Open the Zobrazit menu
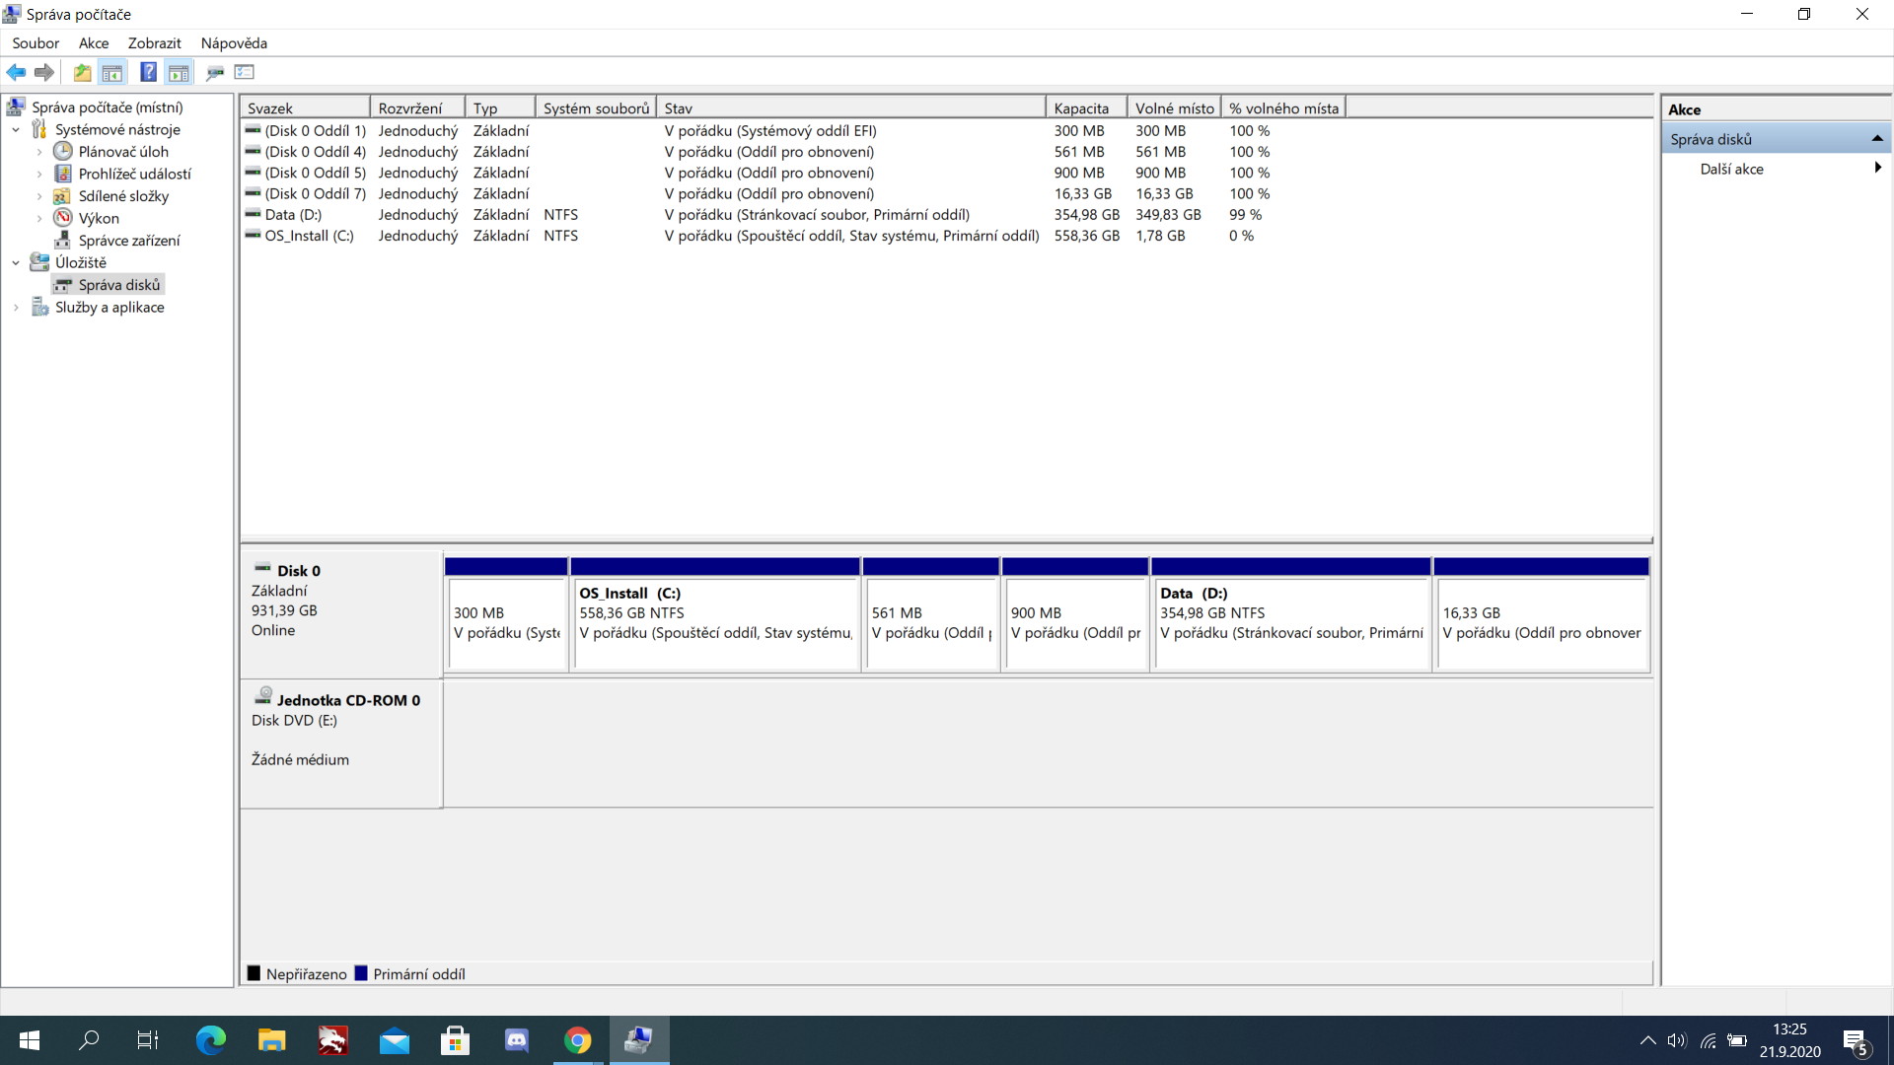The image size is (1894, 1065). (154, 43)
